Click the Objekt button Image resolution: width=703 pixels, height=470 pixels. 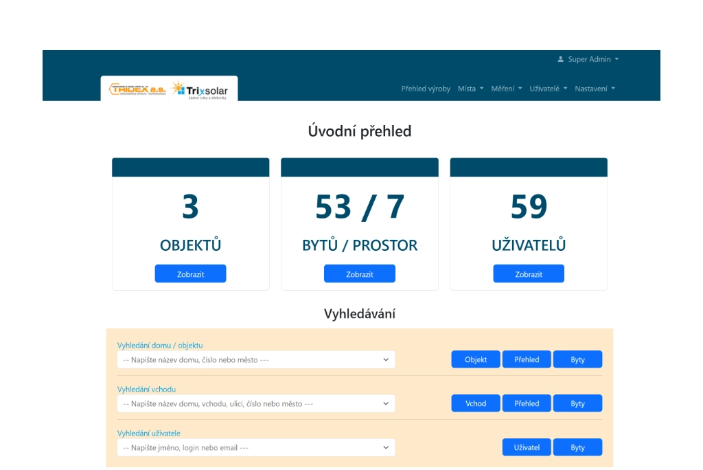pyautogui.click(x=476, y=359)
